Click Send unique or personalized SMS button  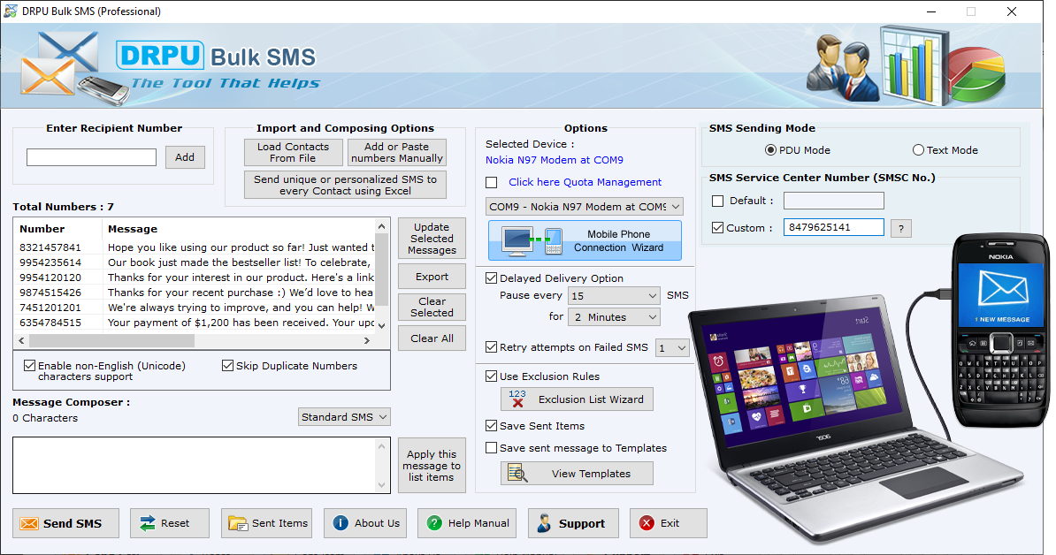click(345, 185)
